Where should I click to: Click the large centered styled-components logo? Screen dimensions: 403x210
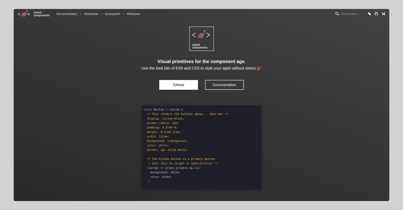click(201, 39)
